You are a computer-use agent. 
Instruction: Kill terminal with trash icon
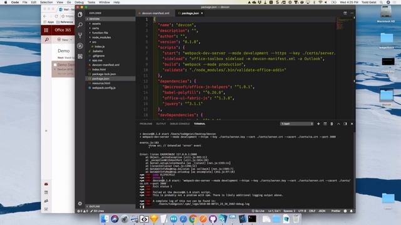(x=331, y=124)
